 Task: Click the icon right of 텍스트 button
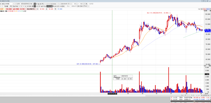[x=58, y=6]
